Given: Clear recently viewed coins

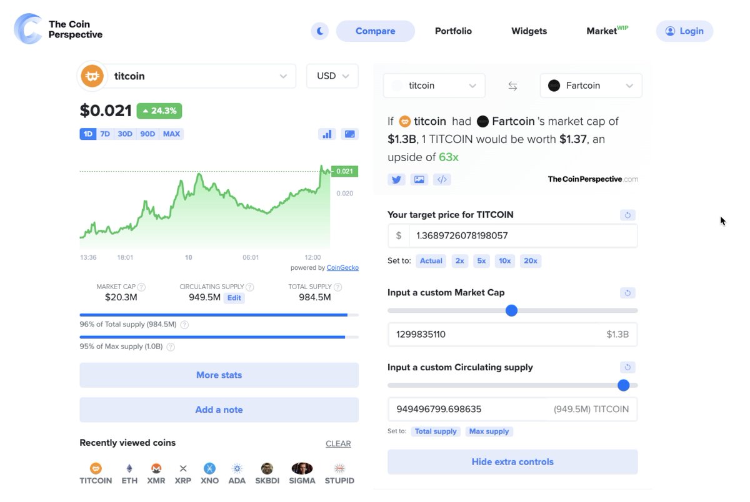Looking at the screenshot, I should click(x=338, y=444).
